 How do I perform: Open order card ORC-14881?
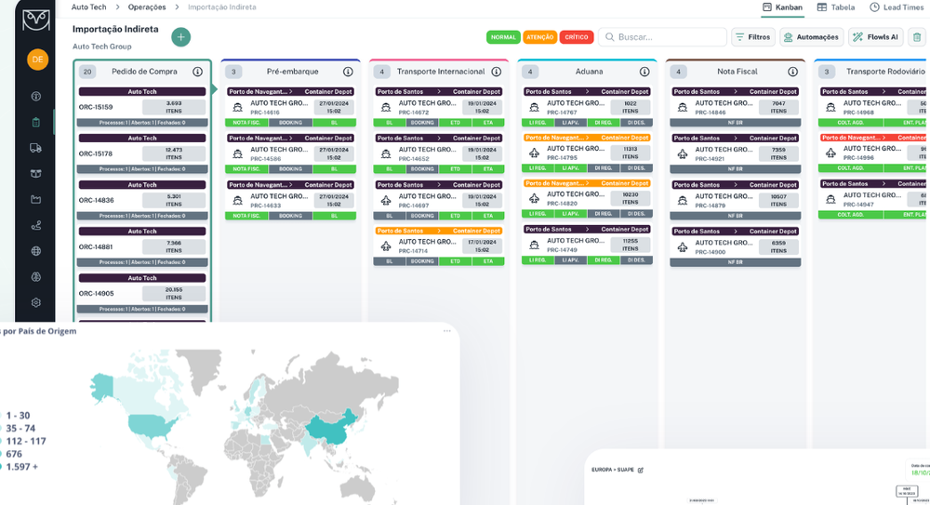click(142, 246)
